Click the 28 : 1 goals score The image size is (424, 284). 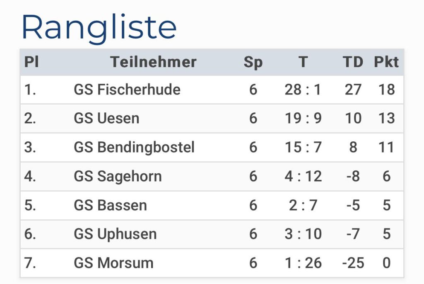[303, 90]
